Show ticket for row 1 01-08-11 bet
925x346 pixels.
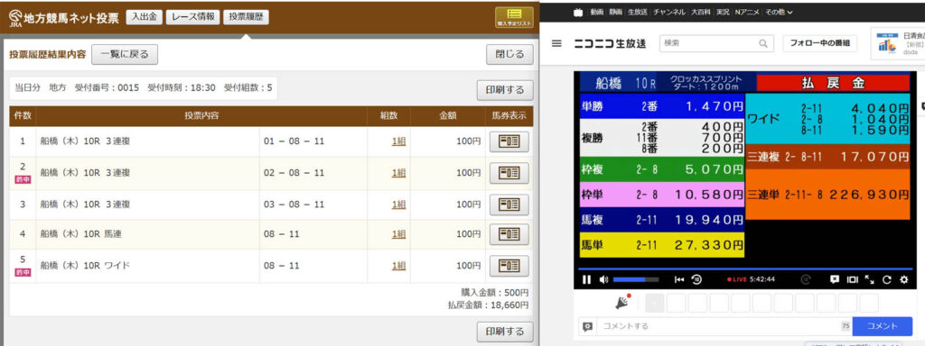click(509, 141)
